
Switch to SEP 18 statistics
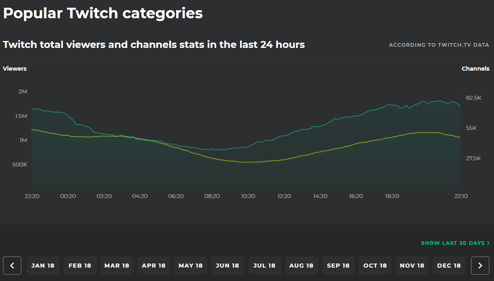338,266
